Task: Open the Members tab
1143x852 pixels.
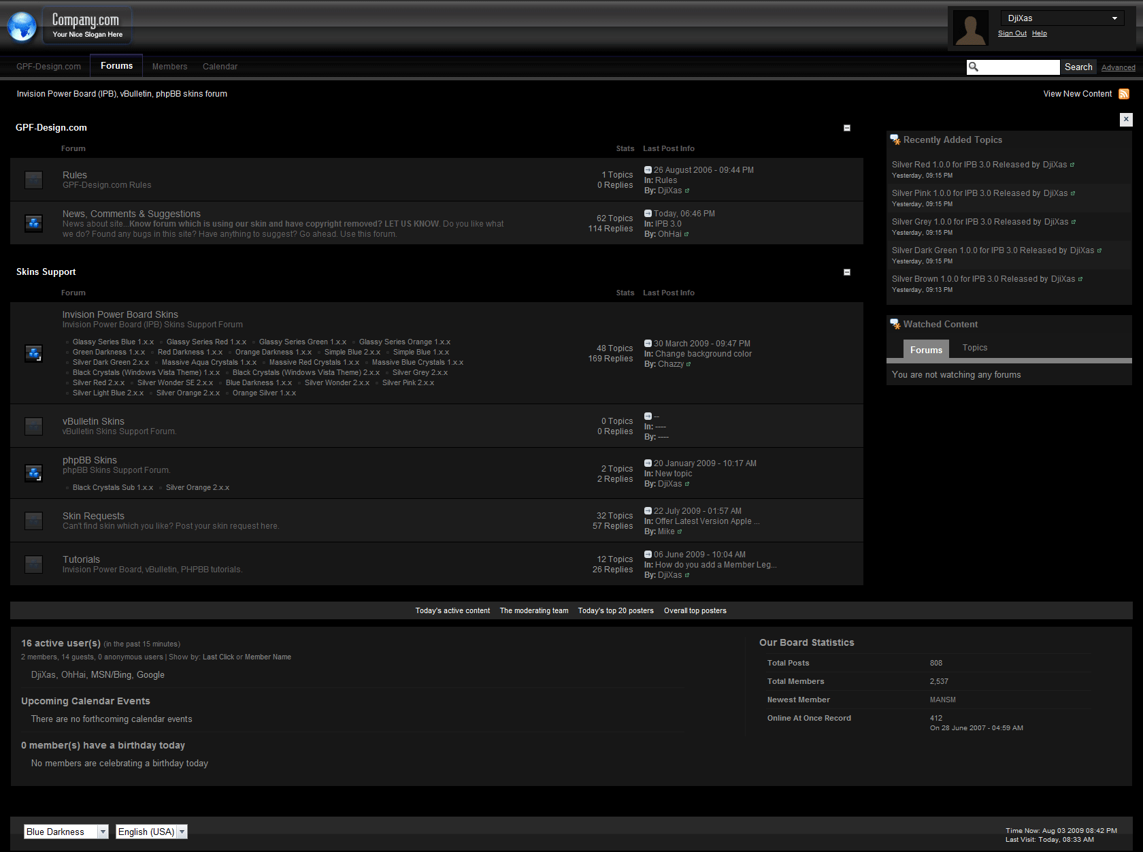Action: click(169, 67)
